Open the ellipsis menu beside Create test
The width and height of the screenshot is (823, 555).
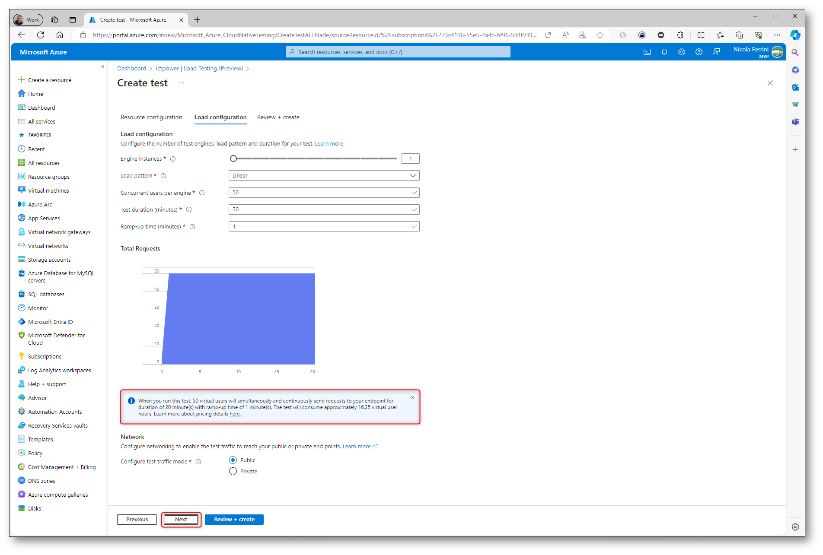pyautogui.click(x=182, y=83)
